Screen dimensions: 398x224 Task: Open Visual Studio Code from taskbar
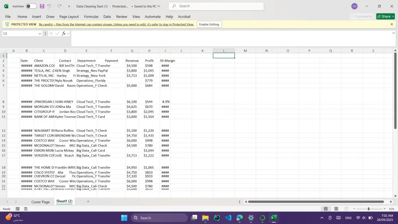pos(228,218)
